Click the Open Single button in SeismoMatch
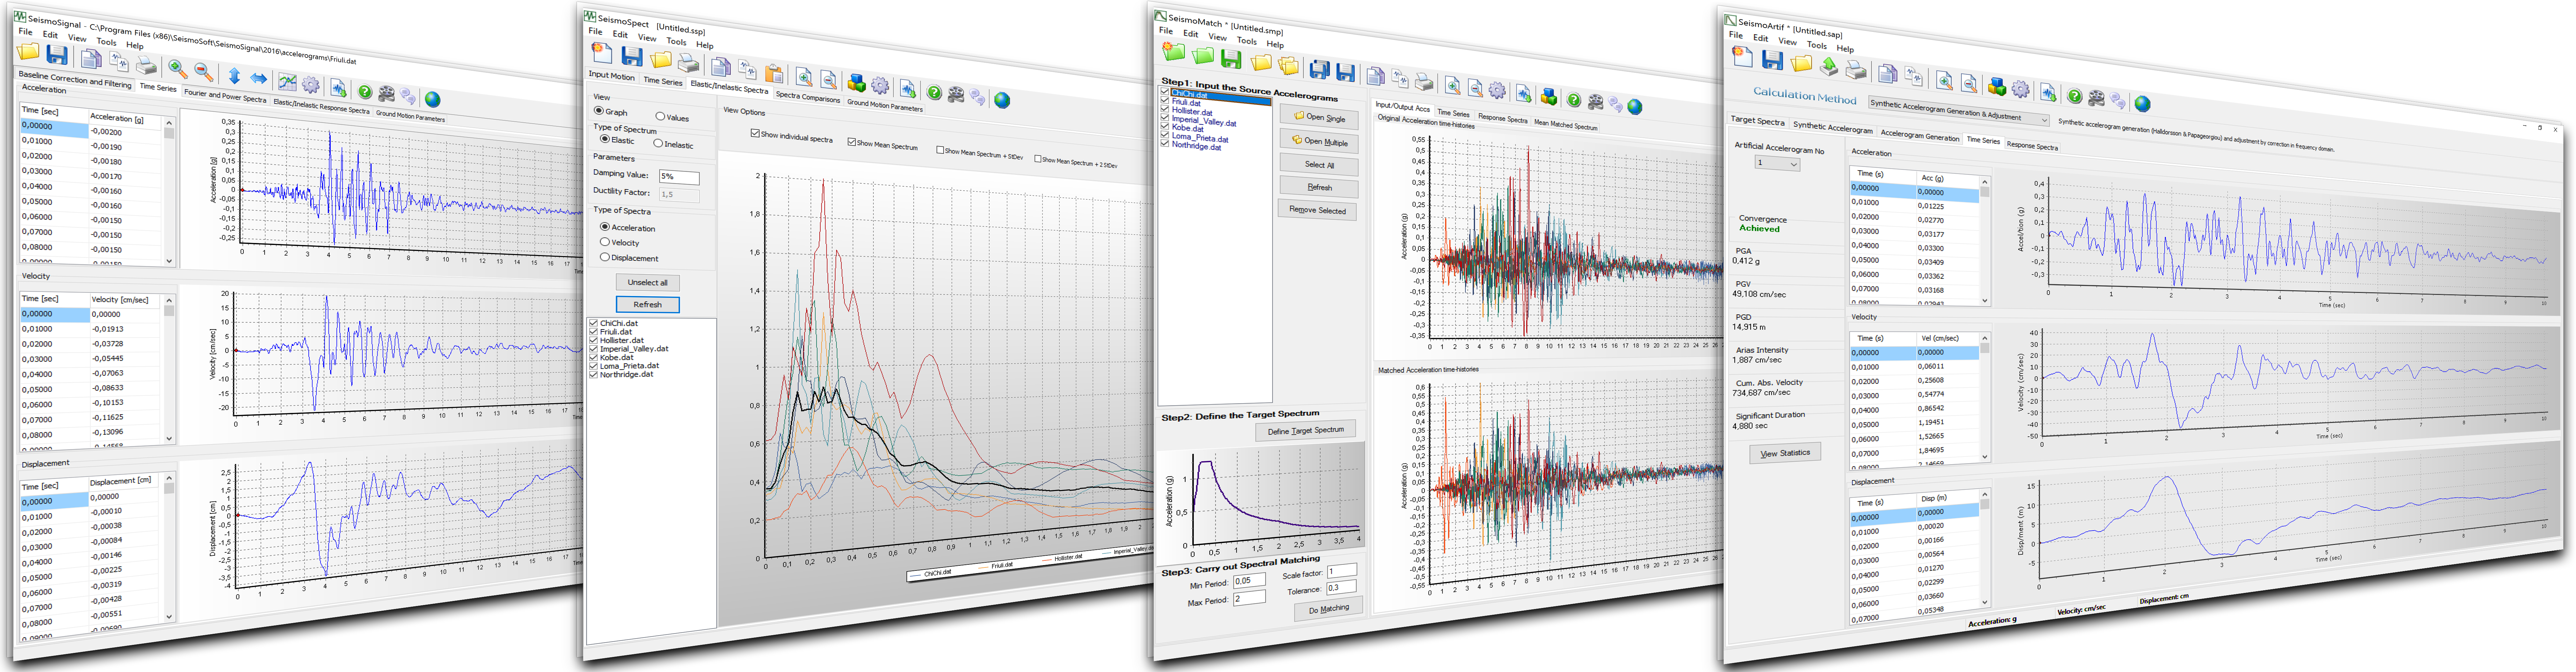This screenshot has height=672, width=2576. [1319, 117]
